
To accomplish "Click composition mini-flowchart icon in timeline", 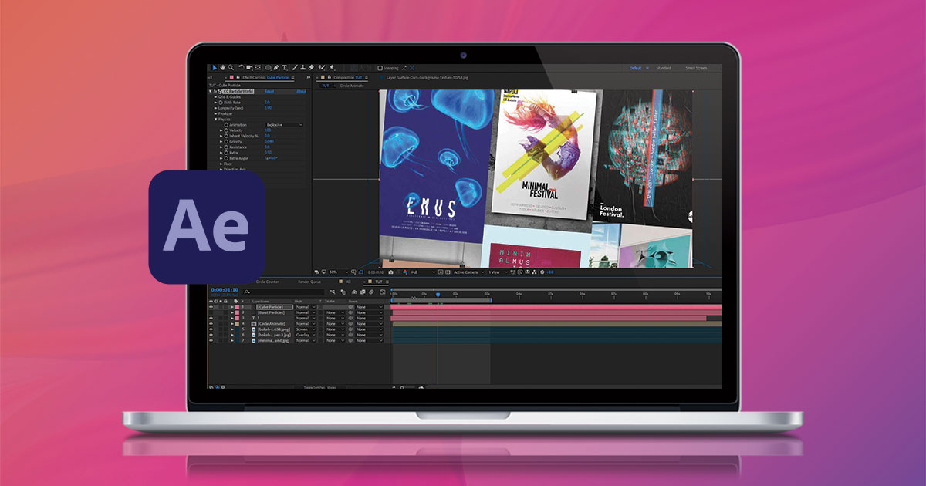I will coord(333,292).
